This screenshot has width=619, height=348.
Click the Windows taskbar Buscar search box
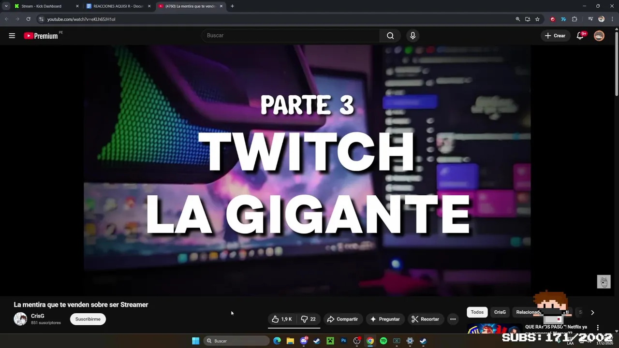click(236, 341)
